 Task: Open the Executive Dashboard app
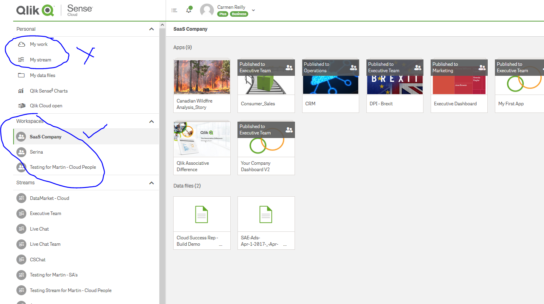point(459,86)
